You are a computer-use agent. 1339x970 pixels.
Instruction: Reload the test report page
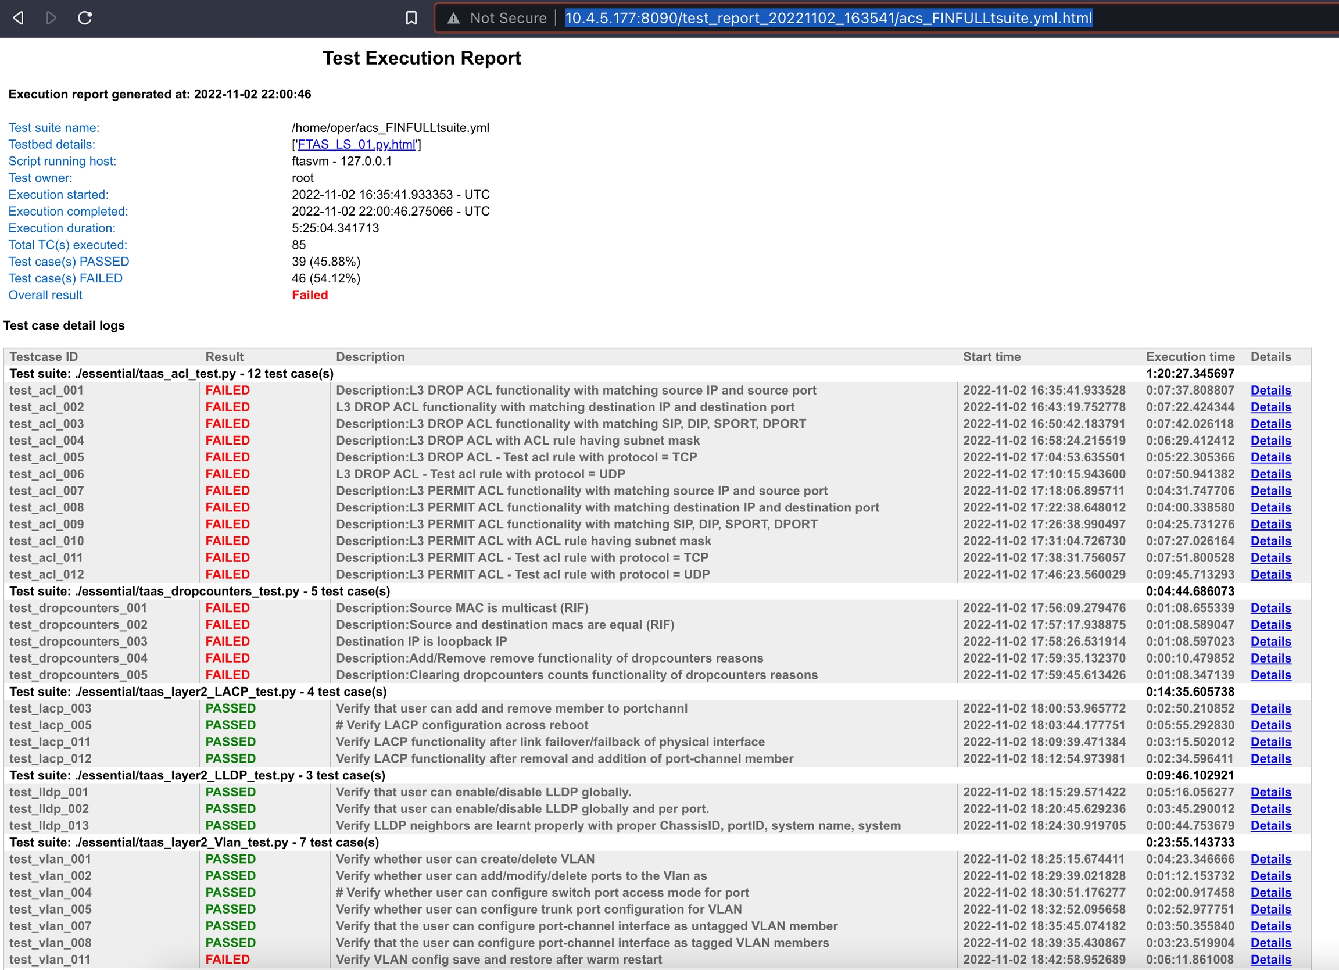click(x=85, y=17)
